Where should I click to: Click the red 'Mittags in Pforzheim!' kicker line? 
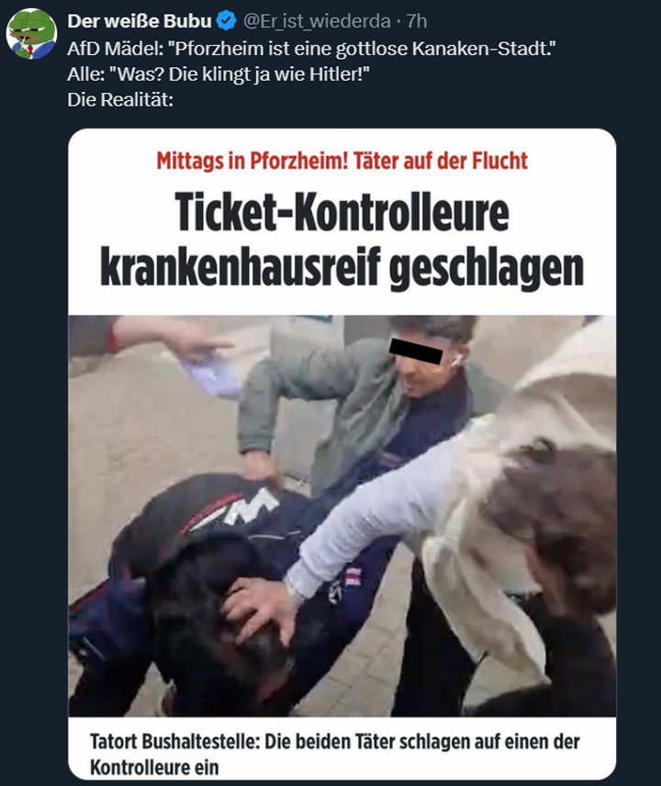(342, 161)
